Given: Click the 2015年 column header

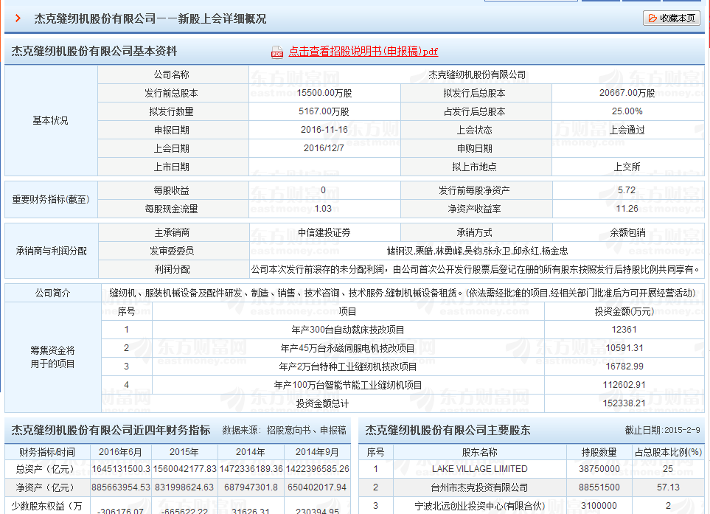Looking at the screenshot, I should 184,452.
